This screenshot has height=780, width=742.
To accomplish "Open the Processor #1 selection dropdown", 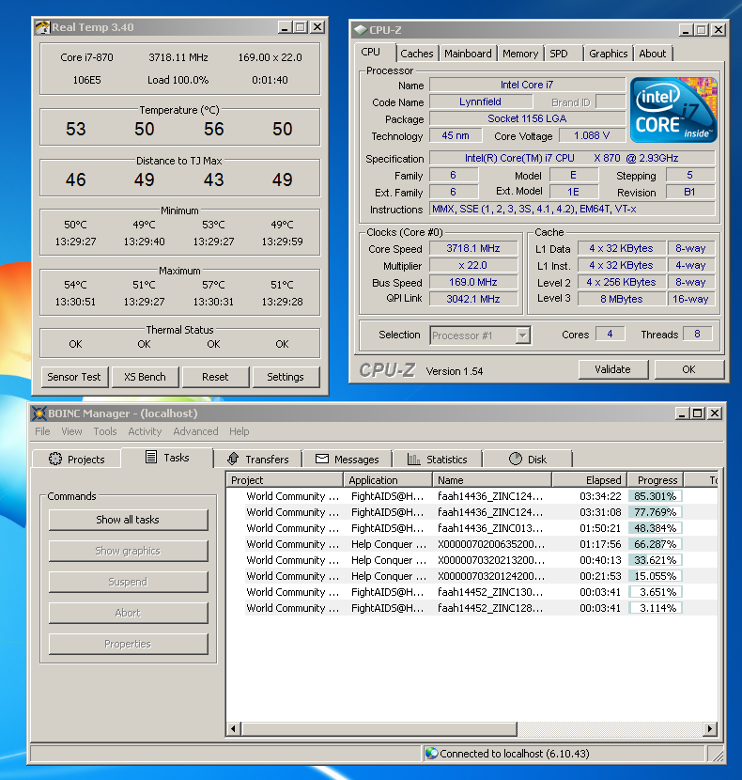I will click(x=522, y=335).
